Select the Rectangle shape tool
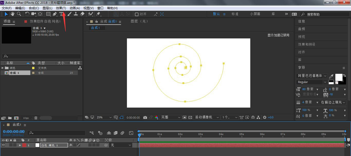The width and height of the screenshot is (351, 156). pyautogui.click(x=48, y=14)
